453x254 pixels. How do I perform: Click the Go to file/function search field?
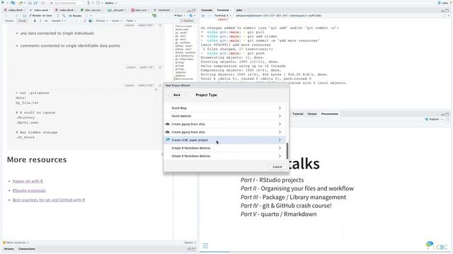(66, 3)
